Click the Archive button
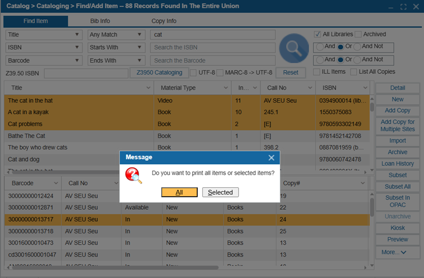 tap(397, 152)
